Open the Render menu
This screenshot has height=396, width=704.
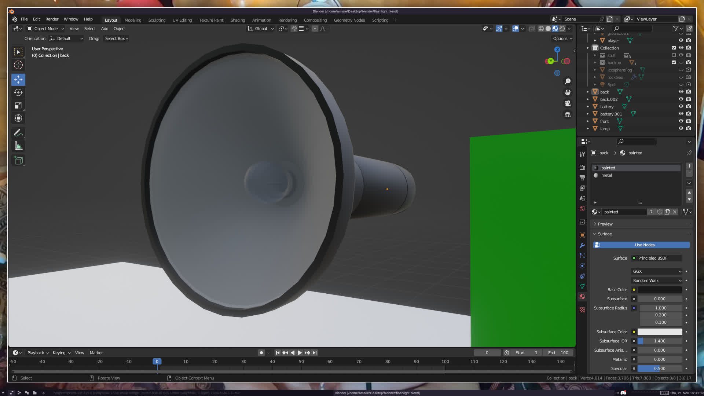52,19
